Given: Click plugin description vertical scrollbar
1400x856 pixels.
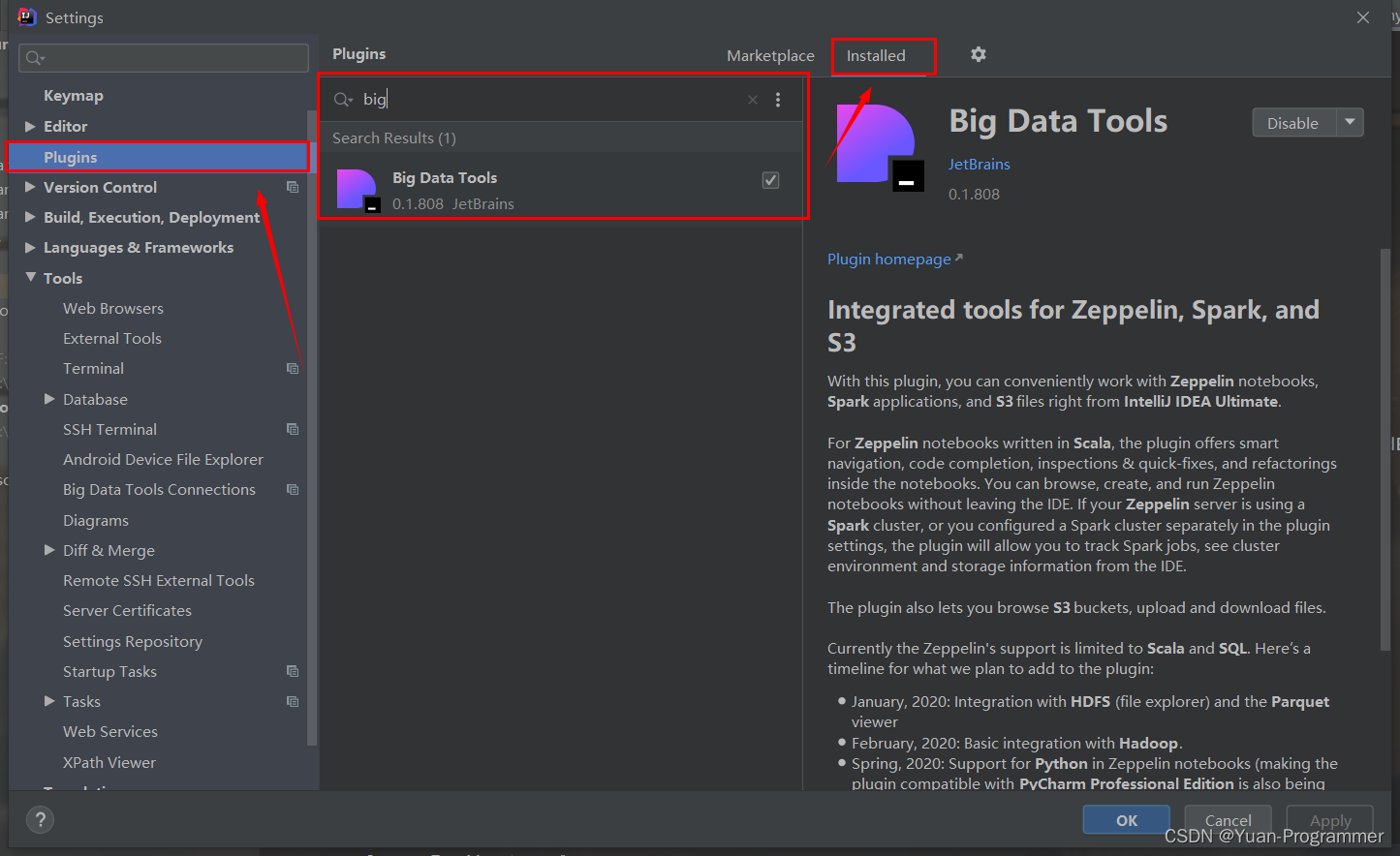Looking at the screenshot, I should tap(1385, 450).
